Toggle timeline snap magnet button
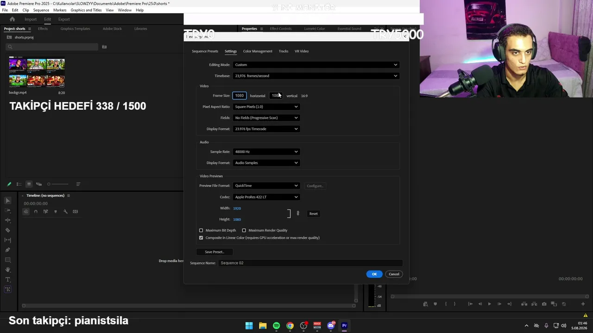This screenshot has width=593, height=333. coord(36,212)
